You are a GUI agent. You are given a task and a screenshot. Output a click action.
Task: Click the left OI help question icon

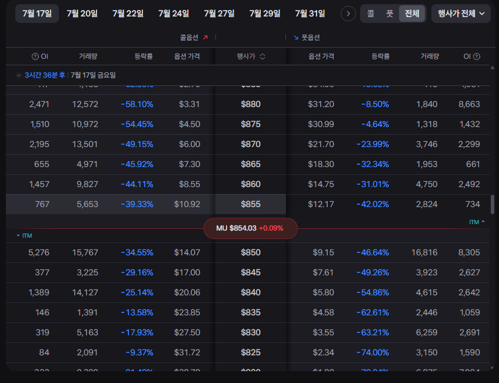[35, 56]
